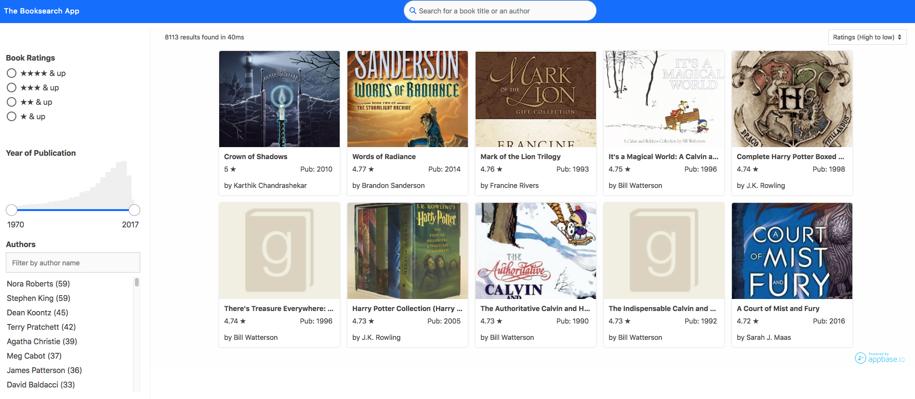Screen dimensions: 915x399
Task: Click There's Treasure Everywhere title
Action: [x=278, y=309]
